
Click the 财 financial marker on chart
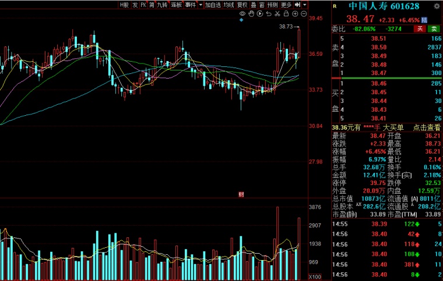point(240,194)
